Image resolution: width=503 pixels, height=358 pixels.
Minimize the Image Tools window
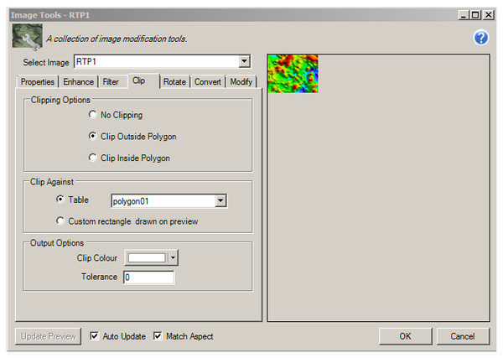pos(464,15)
